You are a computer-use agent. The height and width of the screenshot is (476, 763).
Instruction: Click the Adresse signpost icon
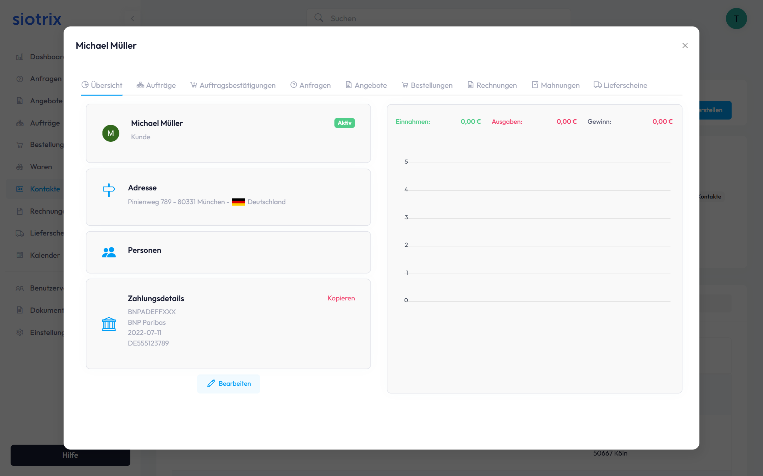(x=109, y=190)
